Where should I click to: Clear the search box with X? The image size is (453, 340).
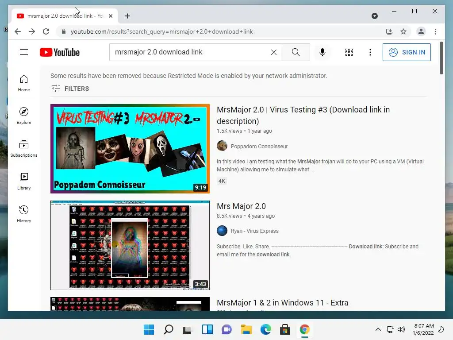pos(273,52)
